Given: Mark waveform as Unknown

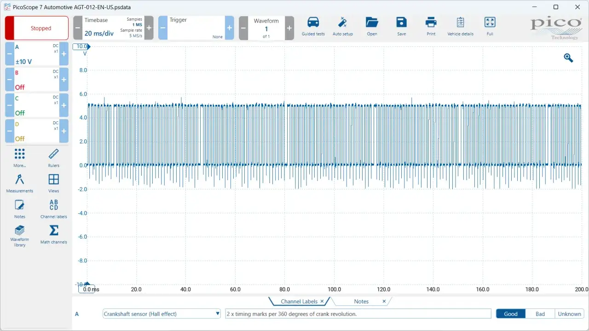Looking at the screenshot, I should pyautogui.click(x=569, y=314).
